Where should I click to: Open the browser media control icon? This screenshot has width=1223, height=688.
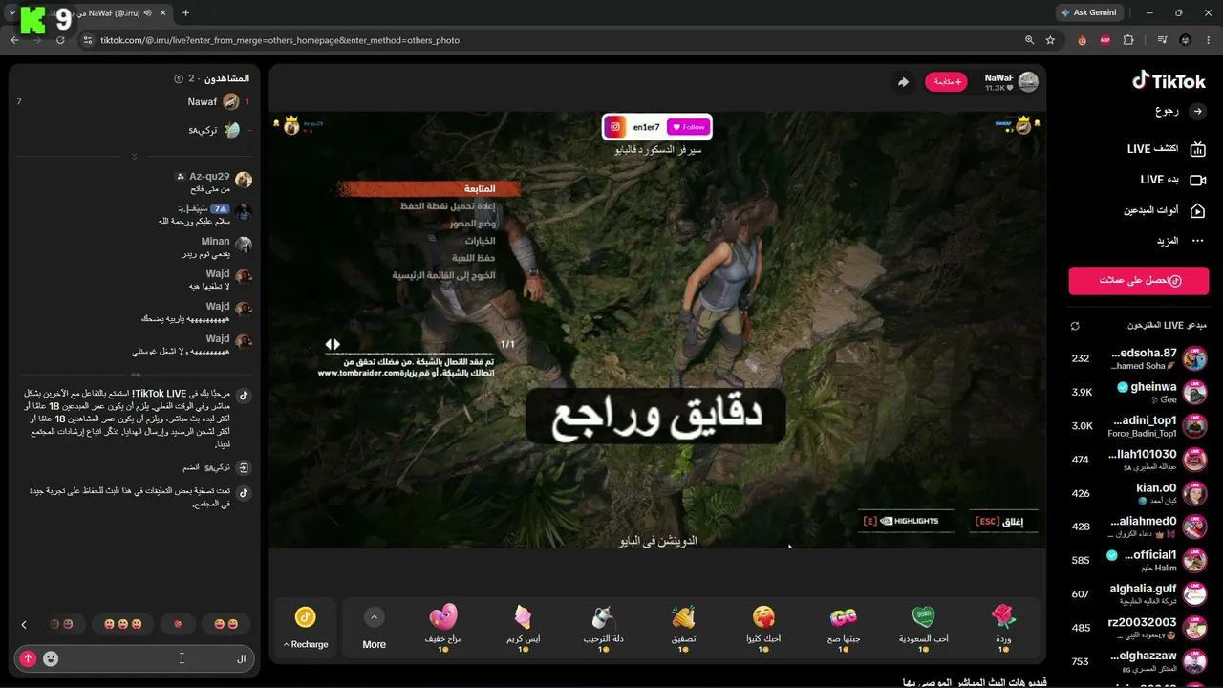point(1163,40)
